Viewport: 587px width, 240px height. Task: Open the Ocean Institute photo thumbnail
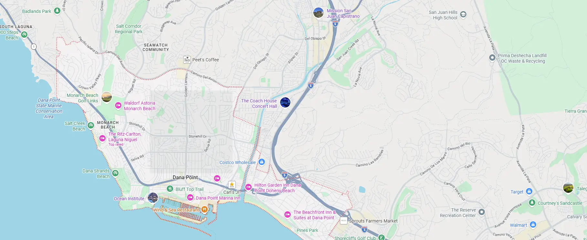pyautogui.click(x=153, y=198)
